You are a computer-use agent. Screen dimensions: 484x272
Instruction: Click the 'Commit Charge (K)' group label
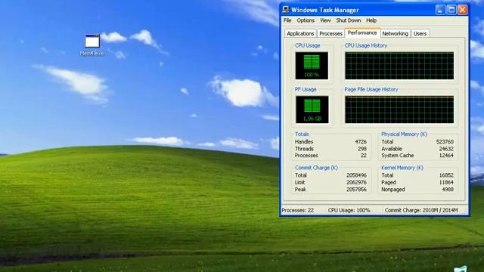tap(316, 168)
